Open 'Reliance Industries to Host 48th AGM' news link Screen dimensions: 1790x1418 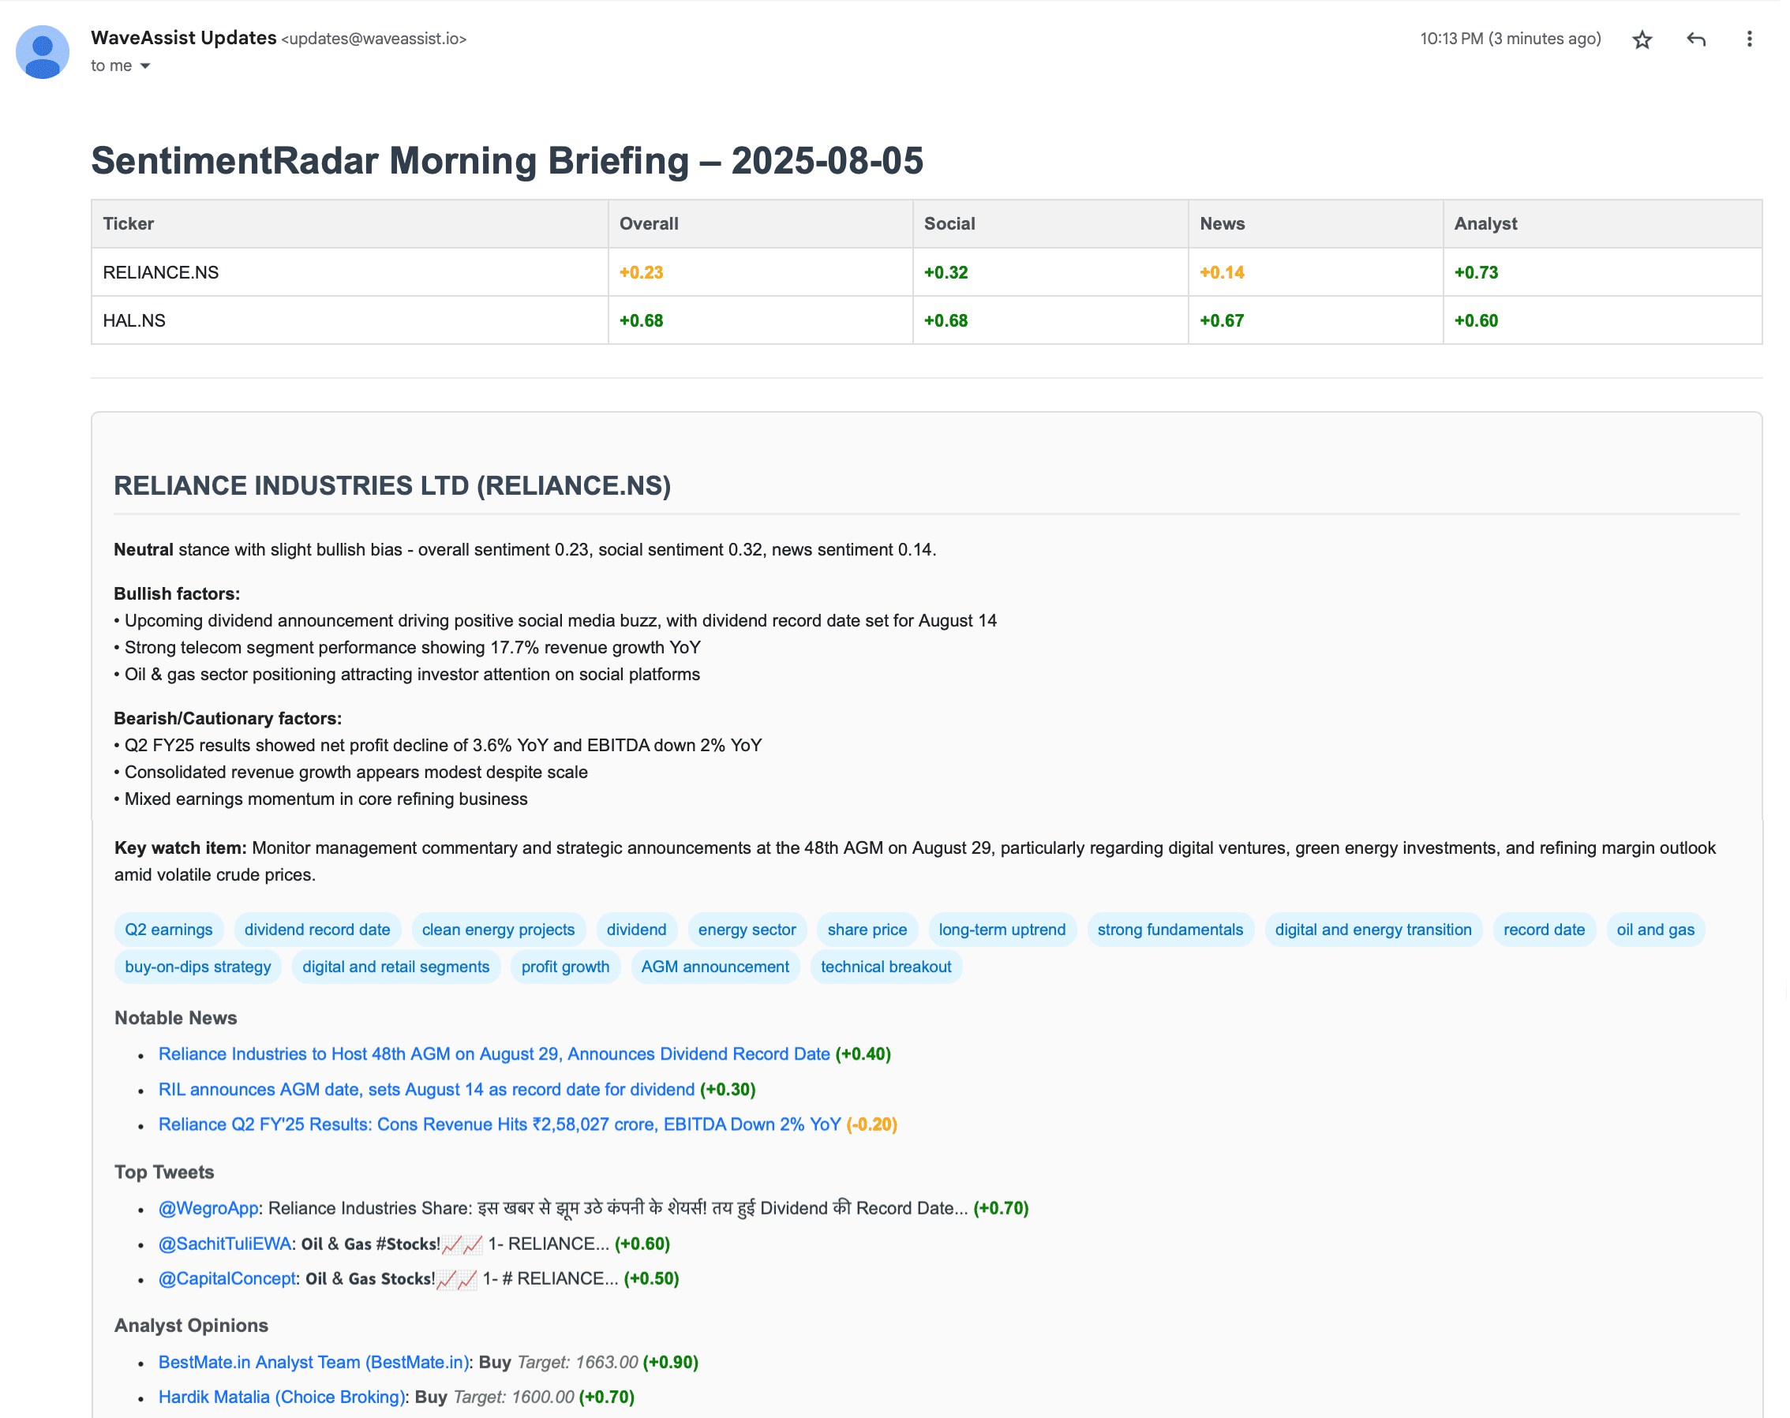pyautogui.click(x=494, y=1053)
